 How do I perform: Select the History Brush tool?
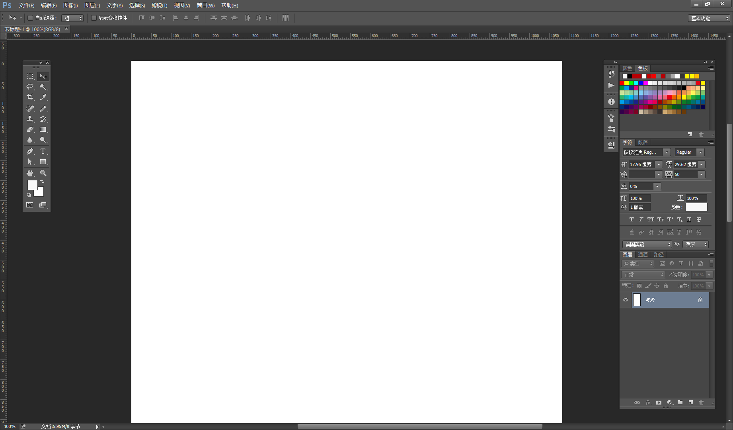(43, 119)
